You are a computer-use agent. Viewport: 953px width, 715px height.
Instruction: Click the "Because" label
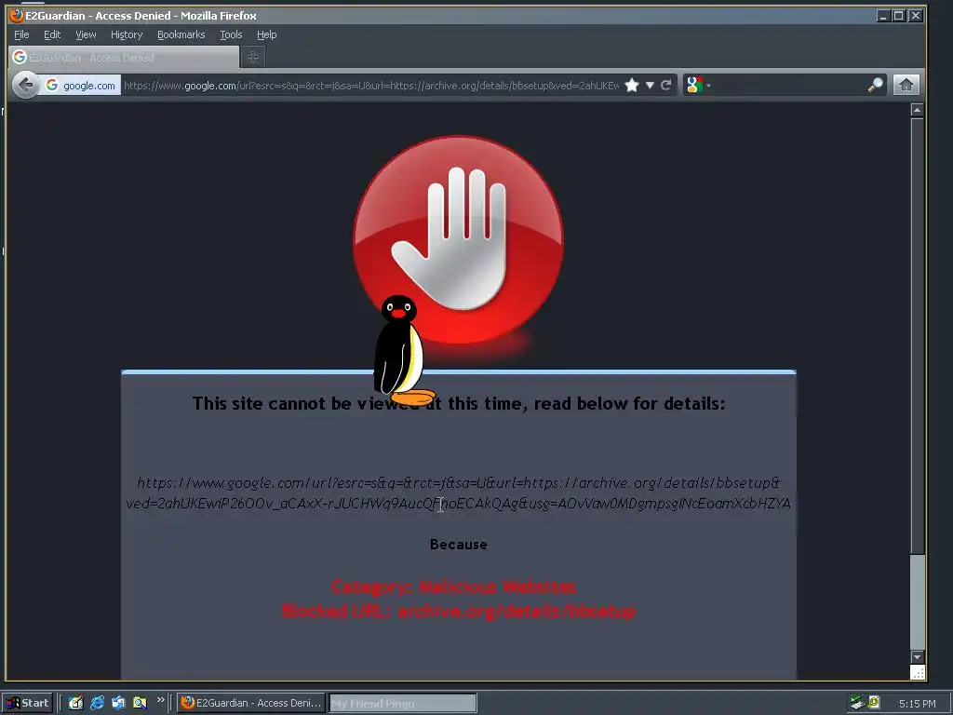click(458, 544)
